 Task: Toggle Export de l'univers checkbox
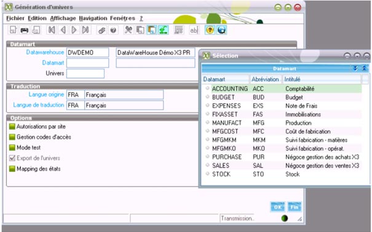pyautogui.click(x=12, y=158)
